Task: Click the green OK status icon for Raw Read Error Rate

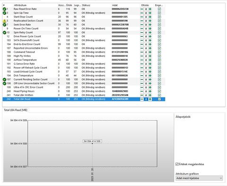Action: [x=4, y=9]
